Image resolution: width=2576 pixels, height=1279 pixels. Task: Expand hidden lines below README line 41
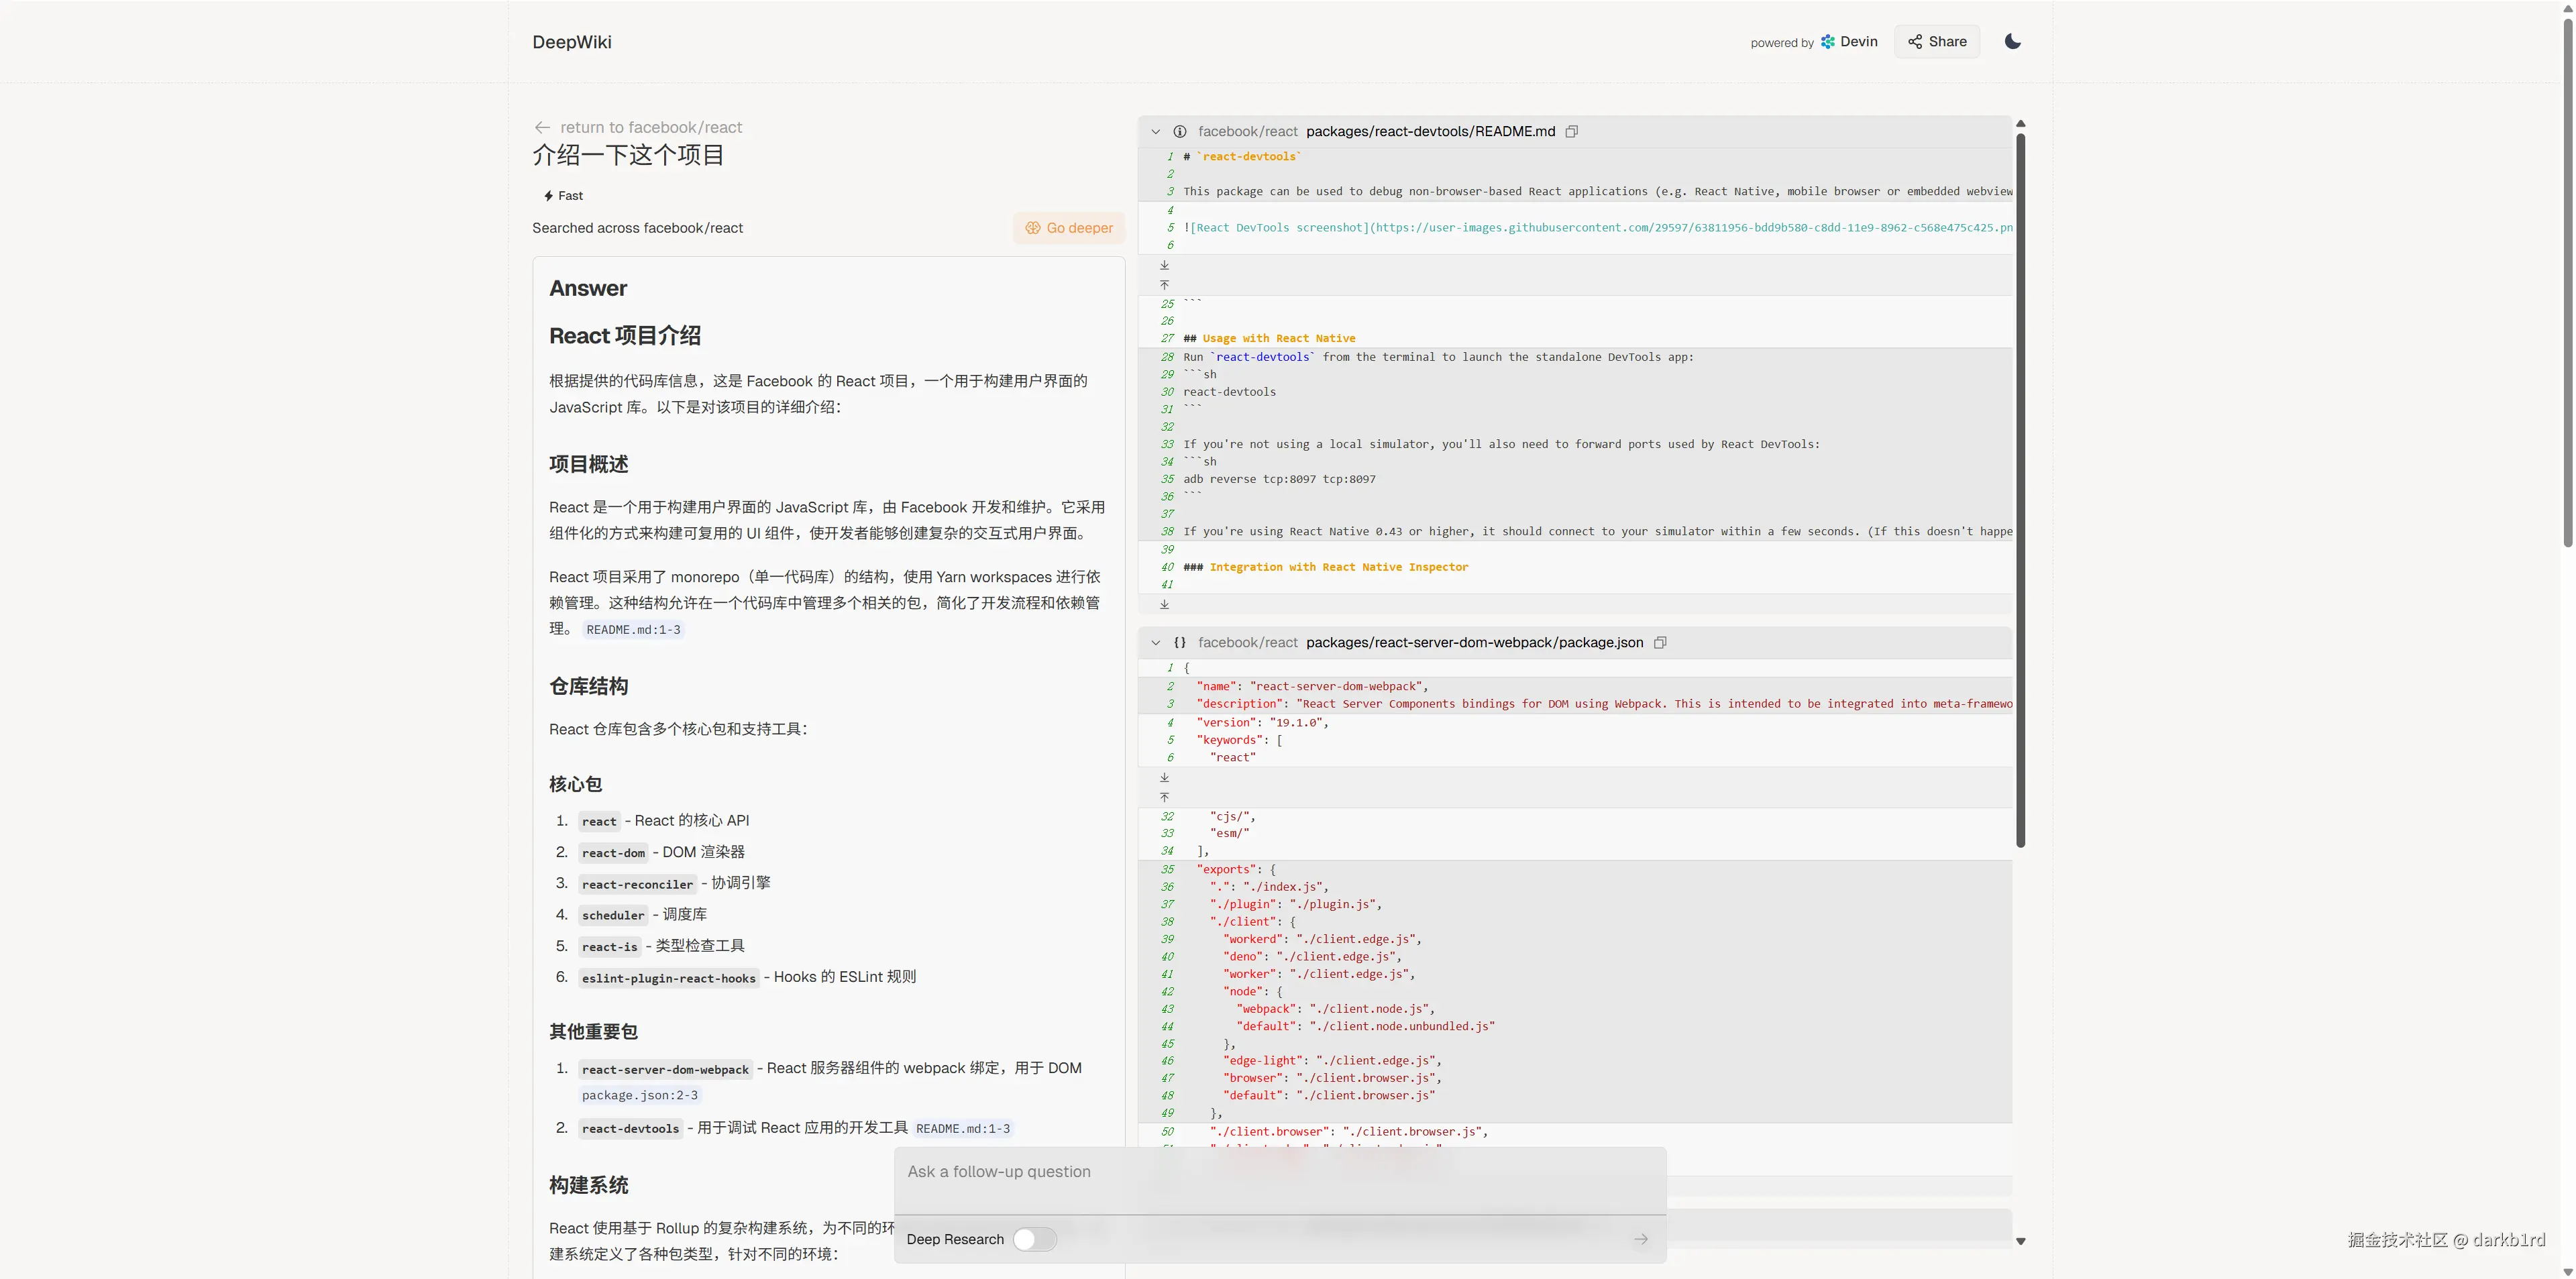1164,604
